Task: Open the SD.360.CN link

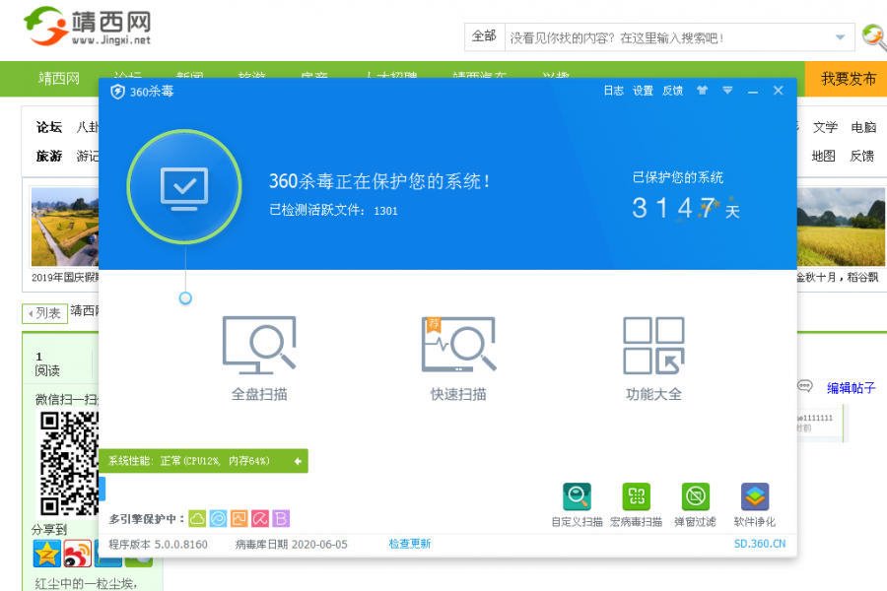Action: click(760, 544)
